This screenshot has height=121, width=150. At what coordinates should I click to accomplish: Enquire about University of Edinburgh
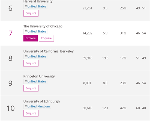(31, 113)
